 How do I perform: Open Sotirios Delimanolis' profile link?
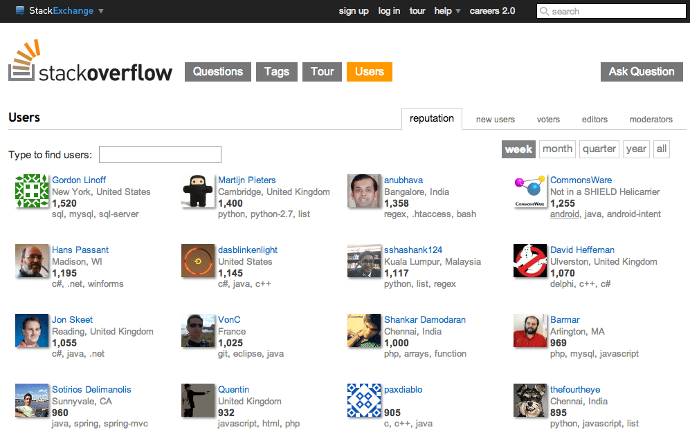[91, 390]
